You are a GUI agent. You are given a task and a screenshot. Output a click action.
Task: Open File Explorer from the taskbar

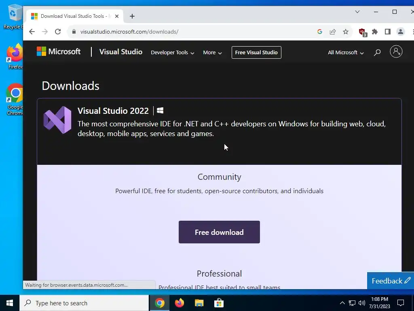click(199, 303)
